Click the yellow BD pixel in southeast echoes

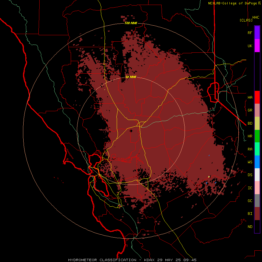[209, 177]
